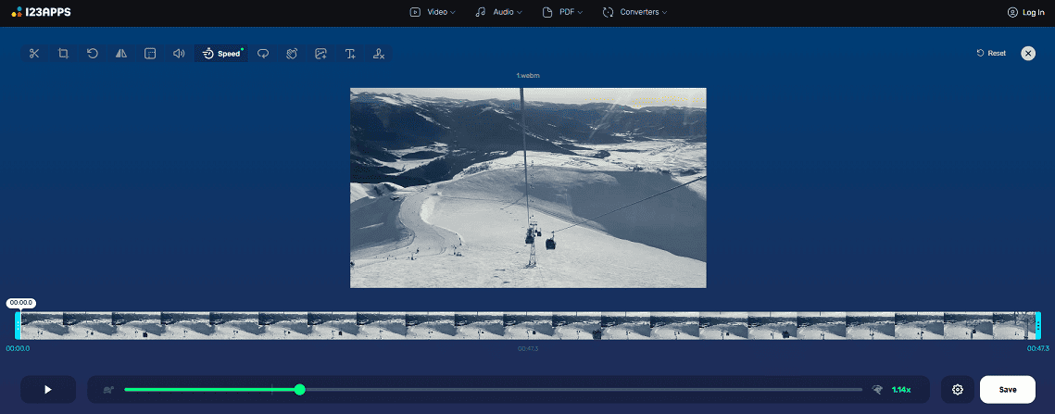Open the Change resolution tool
This screenshot has height=414, width=1055.
(150, 54)
